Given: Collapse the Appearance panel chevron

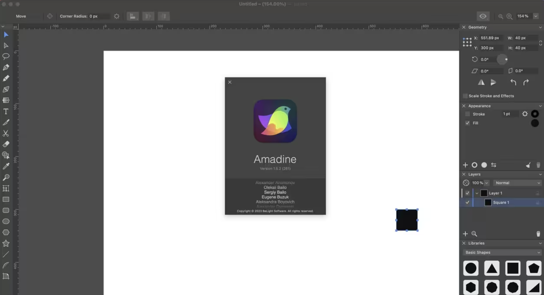Looking at the screenshot, I should [540, 106].
